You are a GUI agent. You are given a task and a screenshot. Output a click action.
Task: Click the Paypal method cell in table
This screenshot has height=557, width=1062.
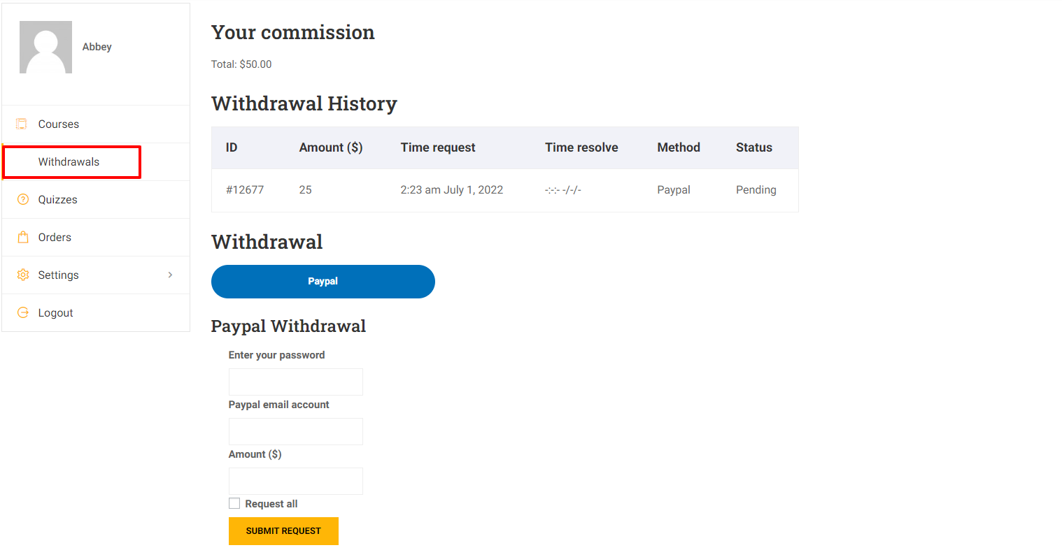click(674, 189)
